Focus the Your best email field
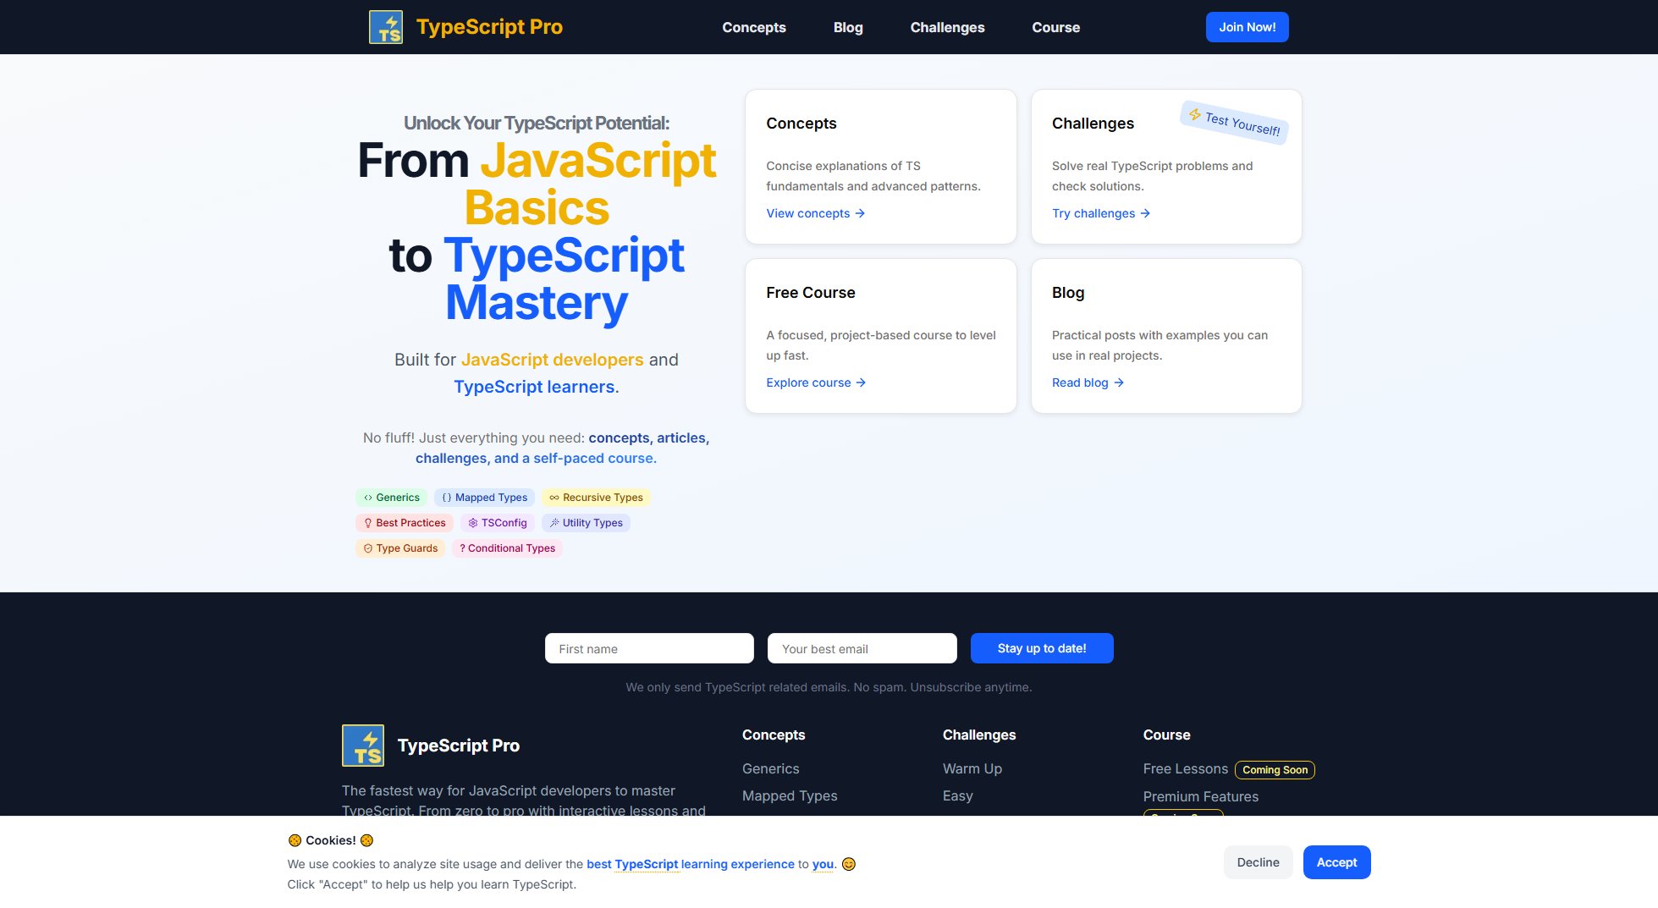Viewport: 1658px width, 908px height. tap(862, 649)
